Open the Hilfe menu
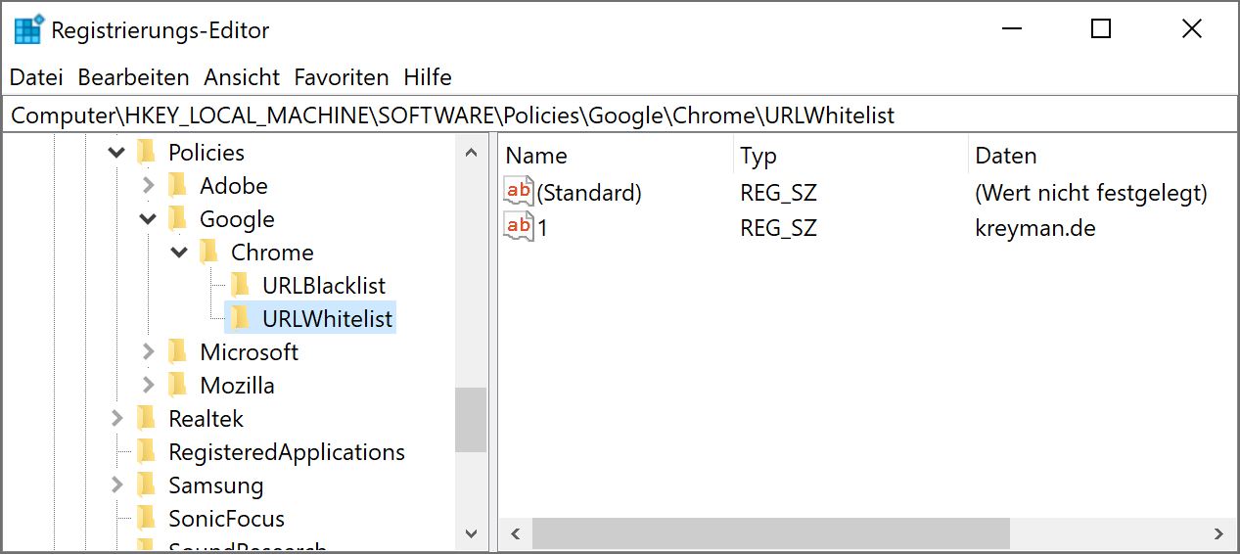This screenshot has height=554, width=1240. [x=428, y=77]
